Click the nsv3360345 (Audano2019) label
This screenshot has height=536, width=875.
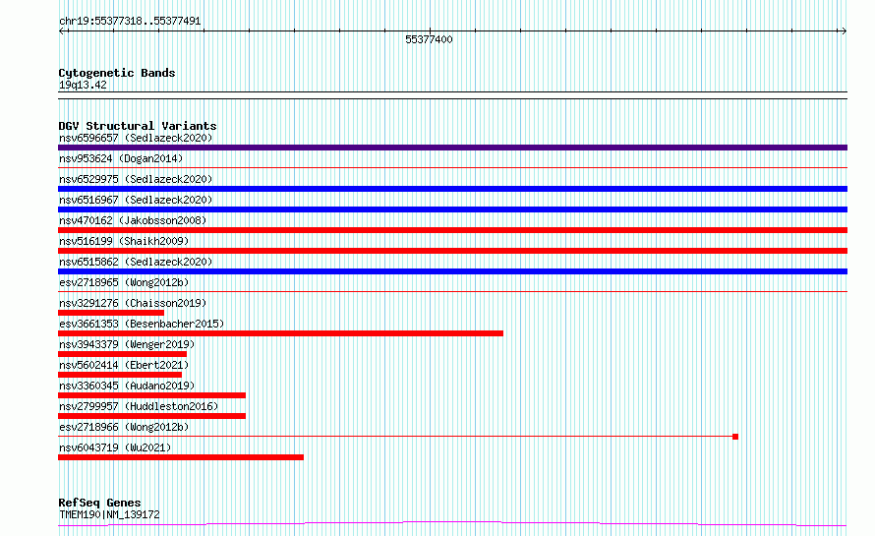pos(127,386)
